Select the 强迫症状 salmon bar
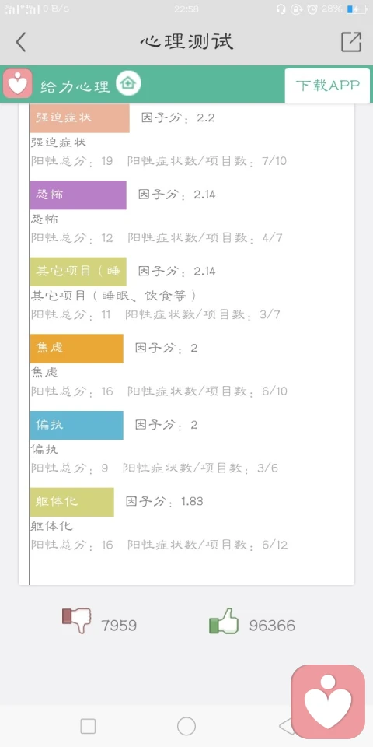 [79, 118]
